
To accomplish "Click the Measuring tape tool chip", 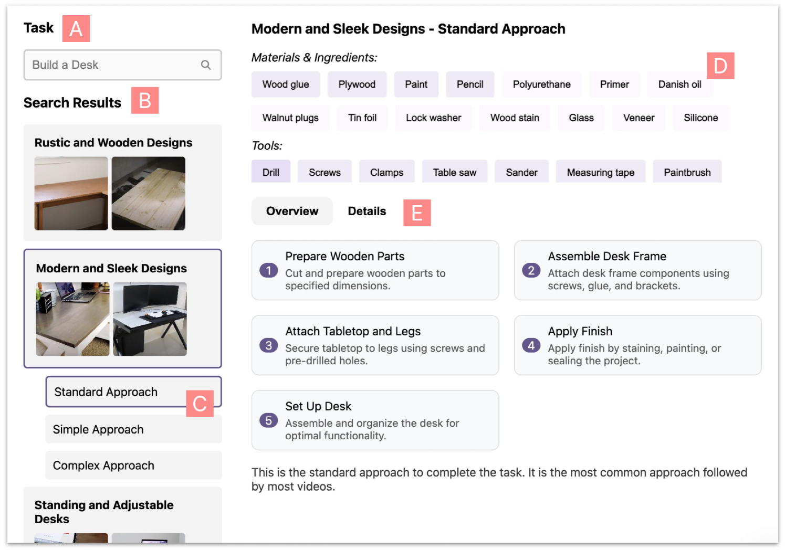I will 601,172.
